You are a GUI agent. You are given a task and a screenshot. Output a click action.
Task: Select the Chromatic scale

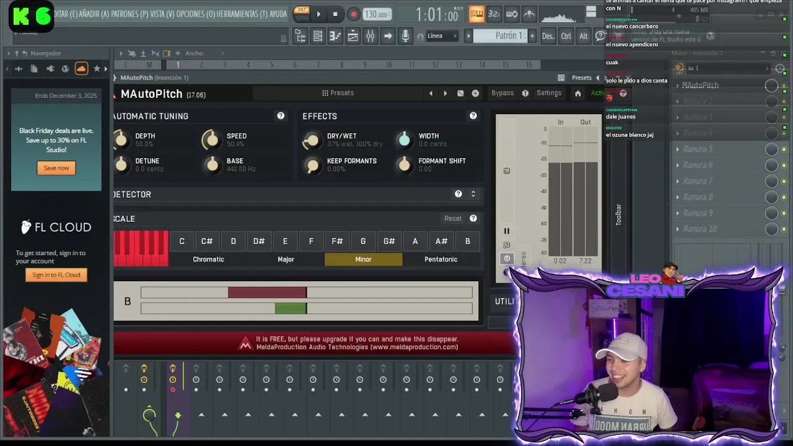click(208, 260)
